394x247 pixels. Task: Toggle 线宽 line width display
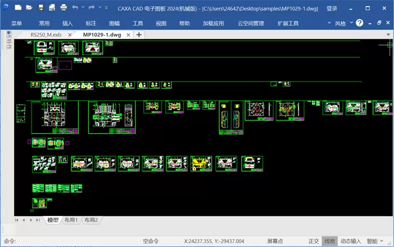[x=329, y=241]
